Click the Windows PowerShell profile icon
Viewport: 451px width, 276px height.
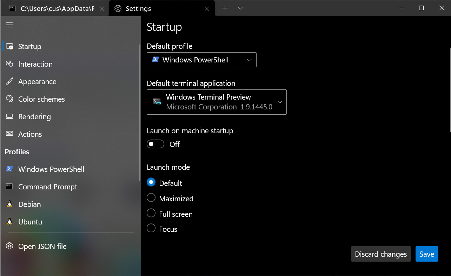pos(9,169)
